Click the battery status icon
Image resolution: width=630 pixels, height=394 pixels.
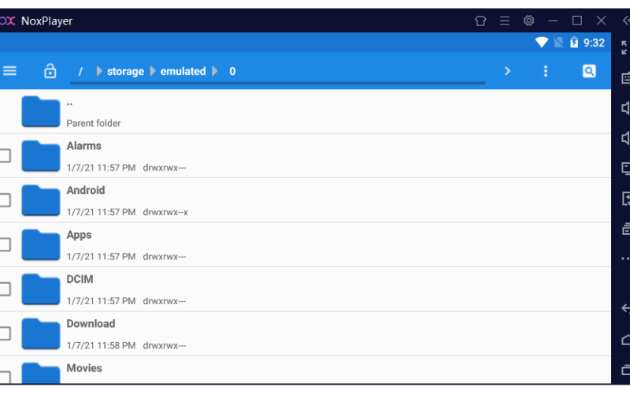574,43
